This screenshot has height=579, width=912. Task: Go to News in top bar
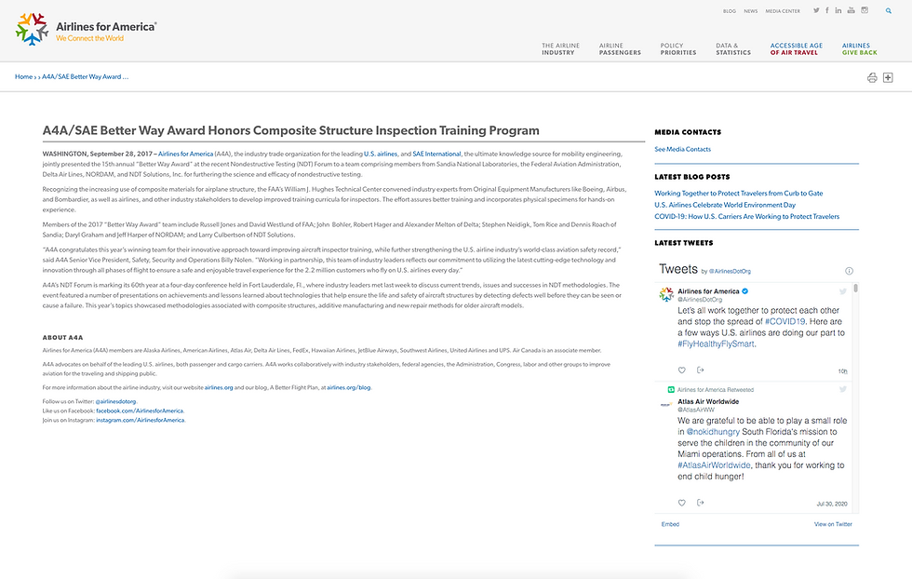pyautogui.click(x=751, y=11)
